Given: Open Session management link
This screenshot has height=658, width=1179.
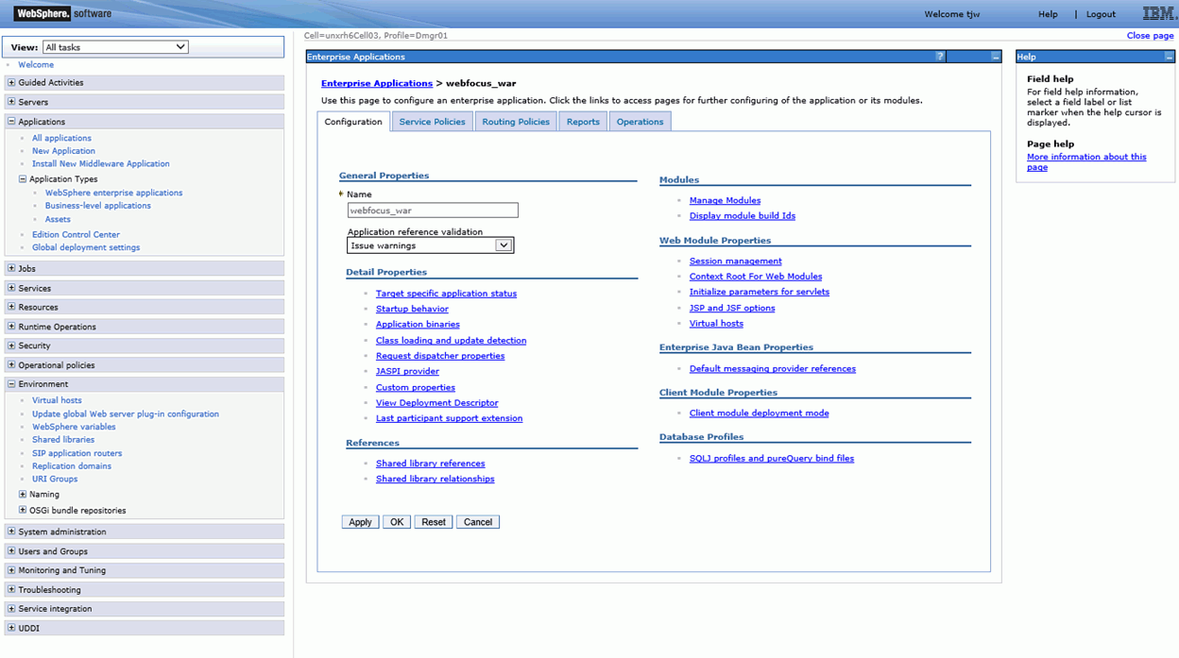Looking at the screenshot, I should 736,261.
